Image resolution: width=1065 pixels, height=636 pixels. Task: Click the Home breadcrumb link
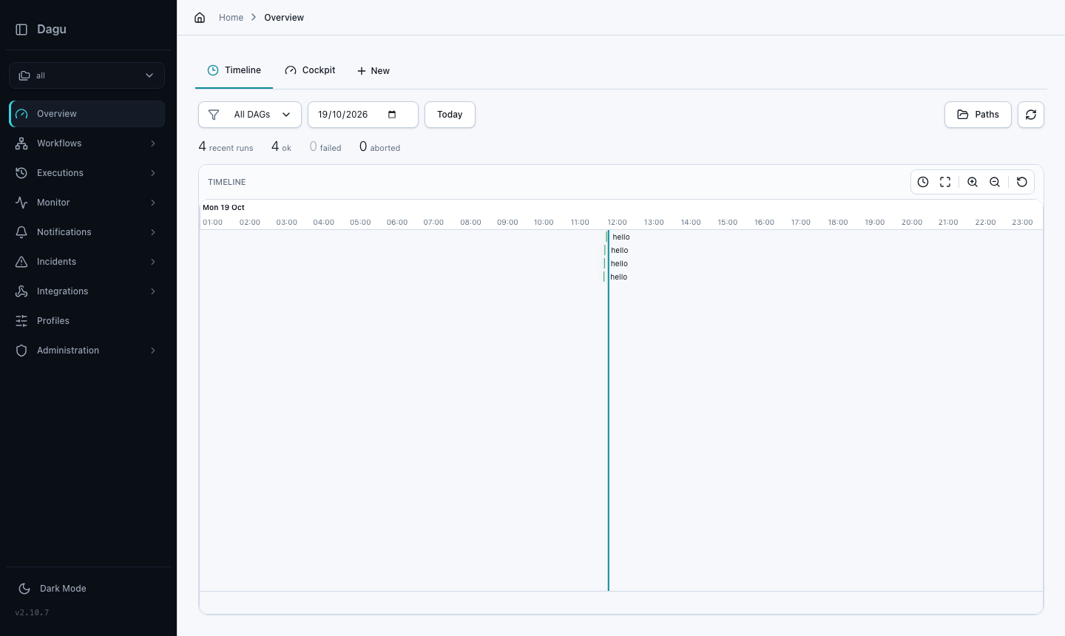click(231, 18)
